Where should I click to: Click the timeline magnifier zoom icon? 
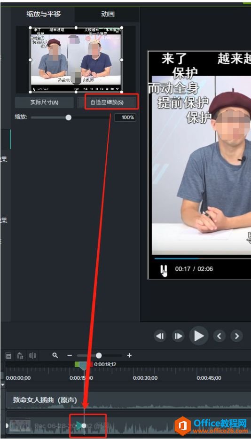tap(55, 355)
